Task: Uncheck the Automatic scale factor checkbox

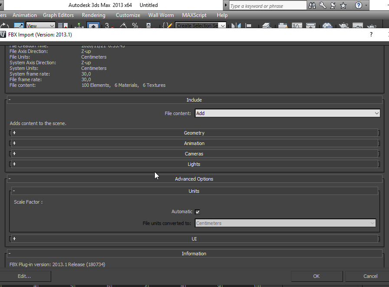Action: tap(197, 212)
